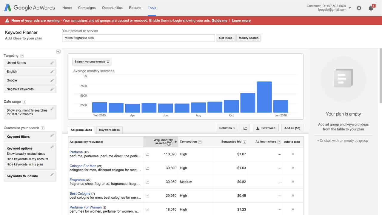Go to the Home menu
Viewport: 382px width, 215px height.
click(x=67, y=8)
